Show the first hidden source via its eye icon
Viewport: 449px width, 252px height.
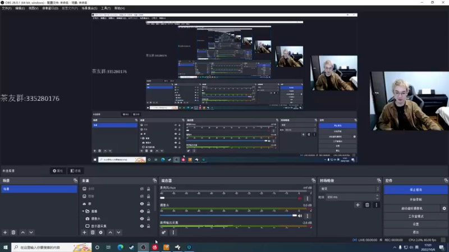pyautogui.click(x=142, y=189)
